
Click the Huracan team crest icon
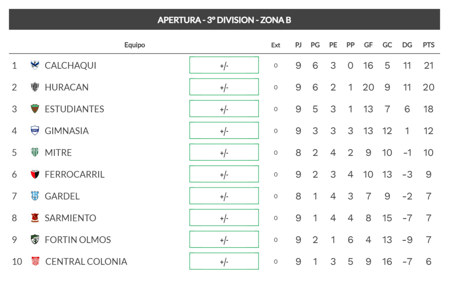pyautogui.click(x=35, y=87)
